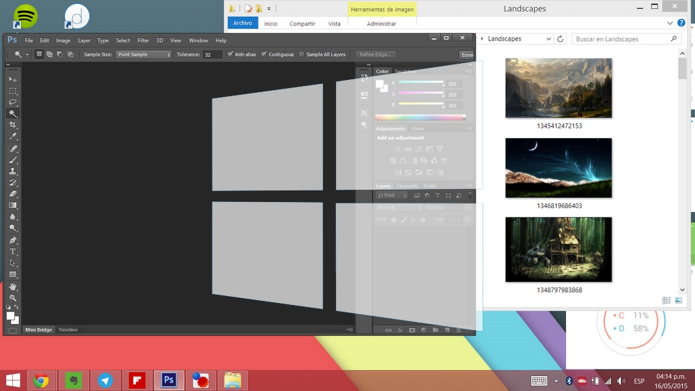Disable the Anti-alias checkbox
The width and height of the screenshot is (695, 391).
tap(230, 54)
